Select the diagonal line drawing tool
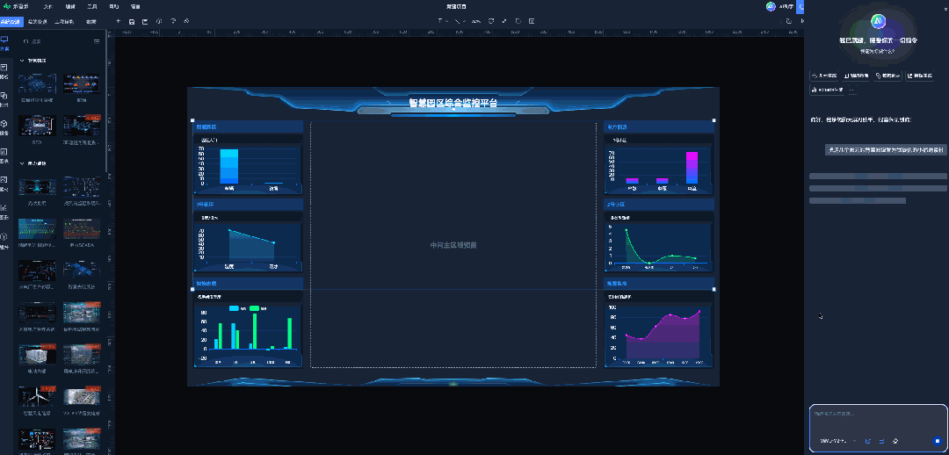This screenshot has height=455, width=949. [x=457, y=21]
